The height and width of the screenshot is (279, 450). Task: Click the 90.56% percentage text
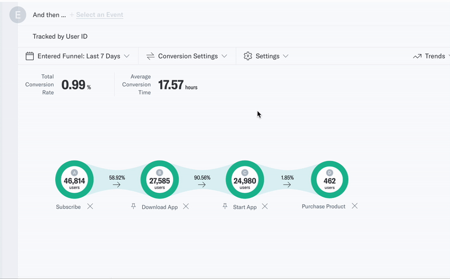[x=202, y=178]
